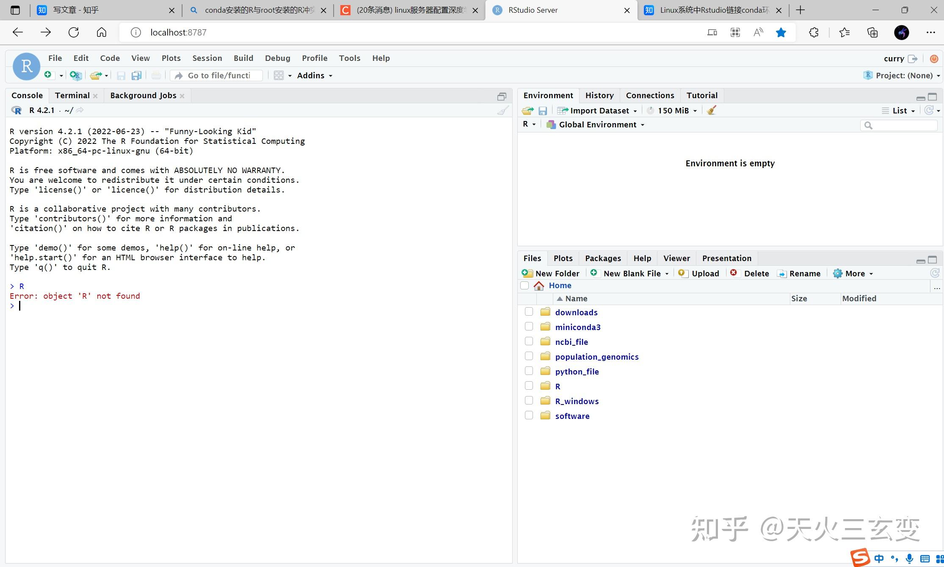Switch to the Background Jobs tab
Screen dimensions: 944x567
pyautogui.click(x=143, y=96)
